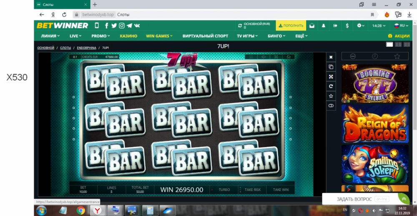Toggle the side panel switch icon

click(331, 106)
